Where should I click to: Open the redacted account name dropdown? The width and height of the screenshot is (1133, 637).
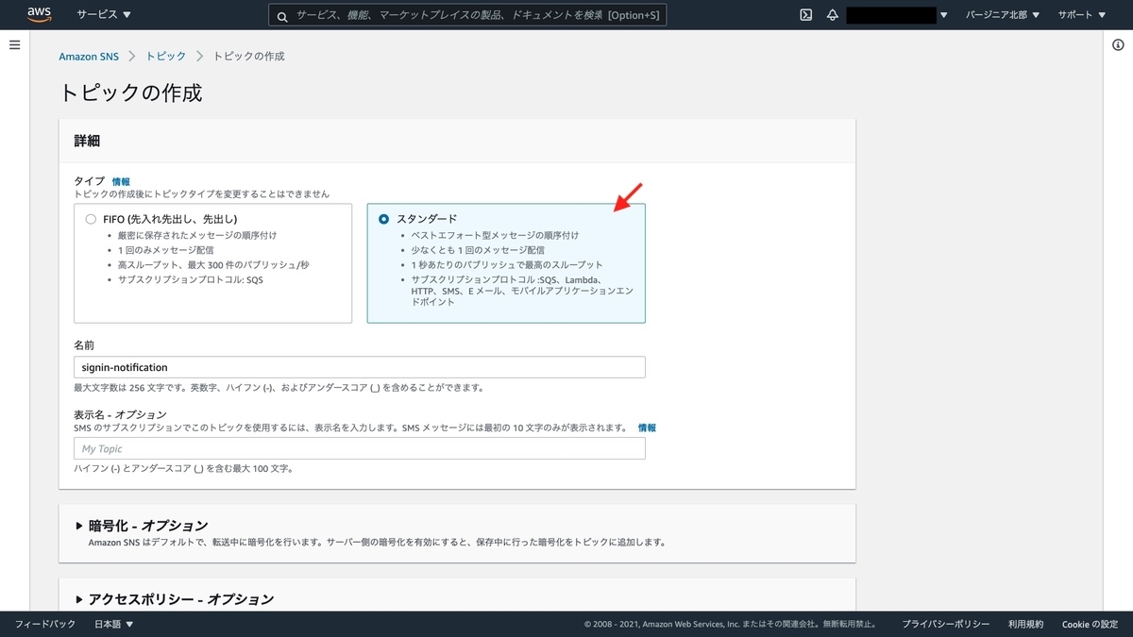click(897, 15)
